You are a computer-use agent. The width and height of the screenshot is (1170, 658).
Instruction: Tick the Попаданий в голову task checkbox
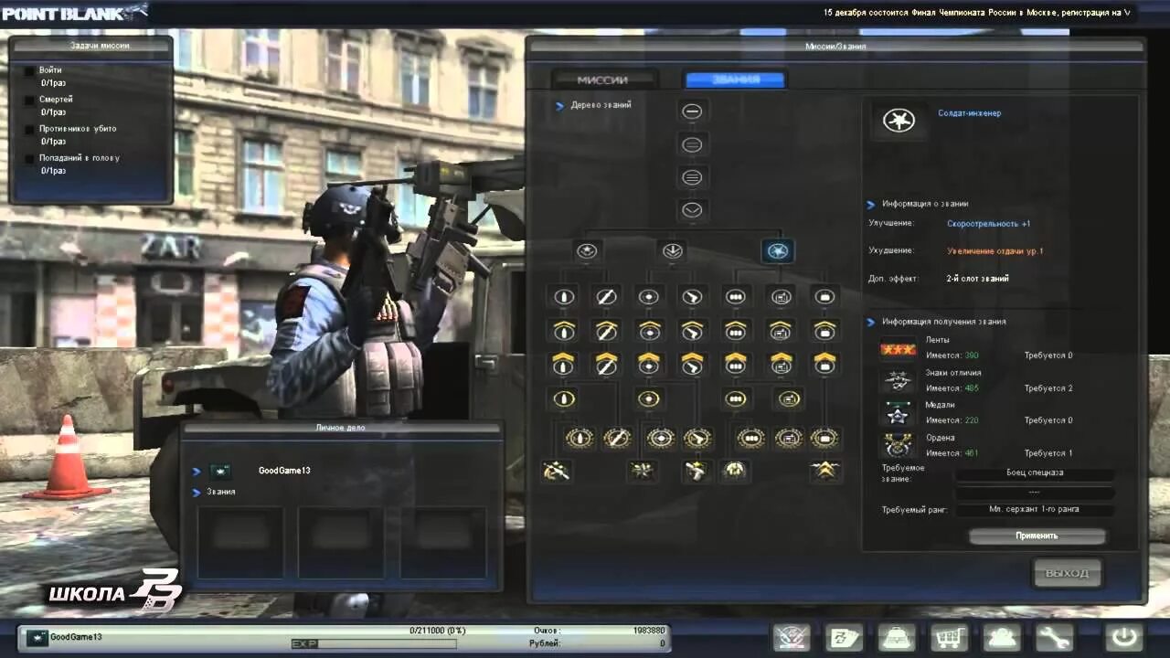(29, 159)
